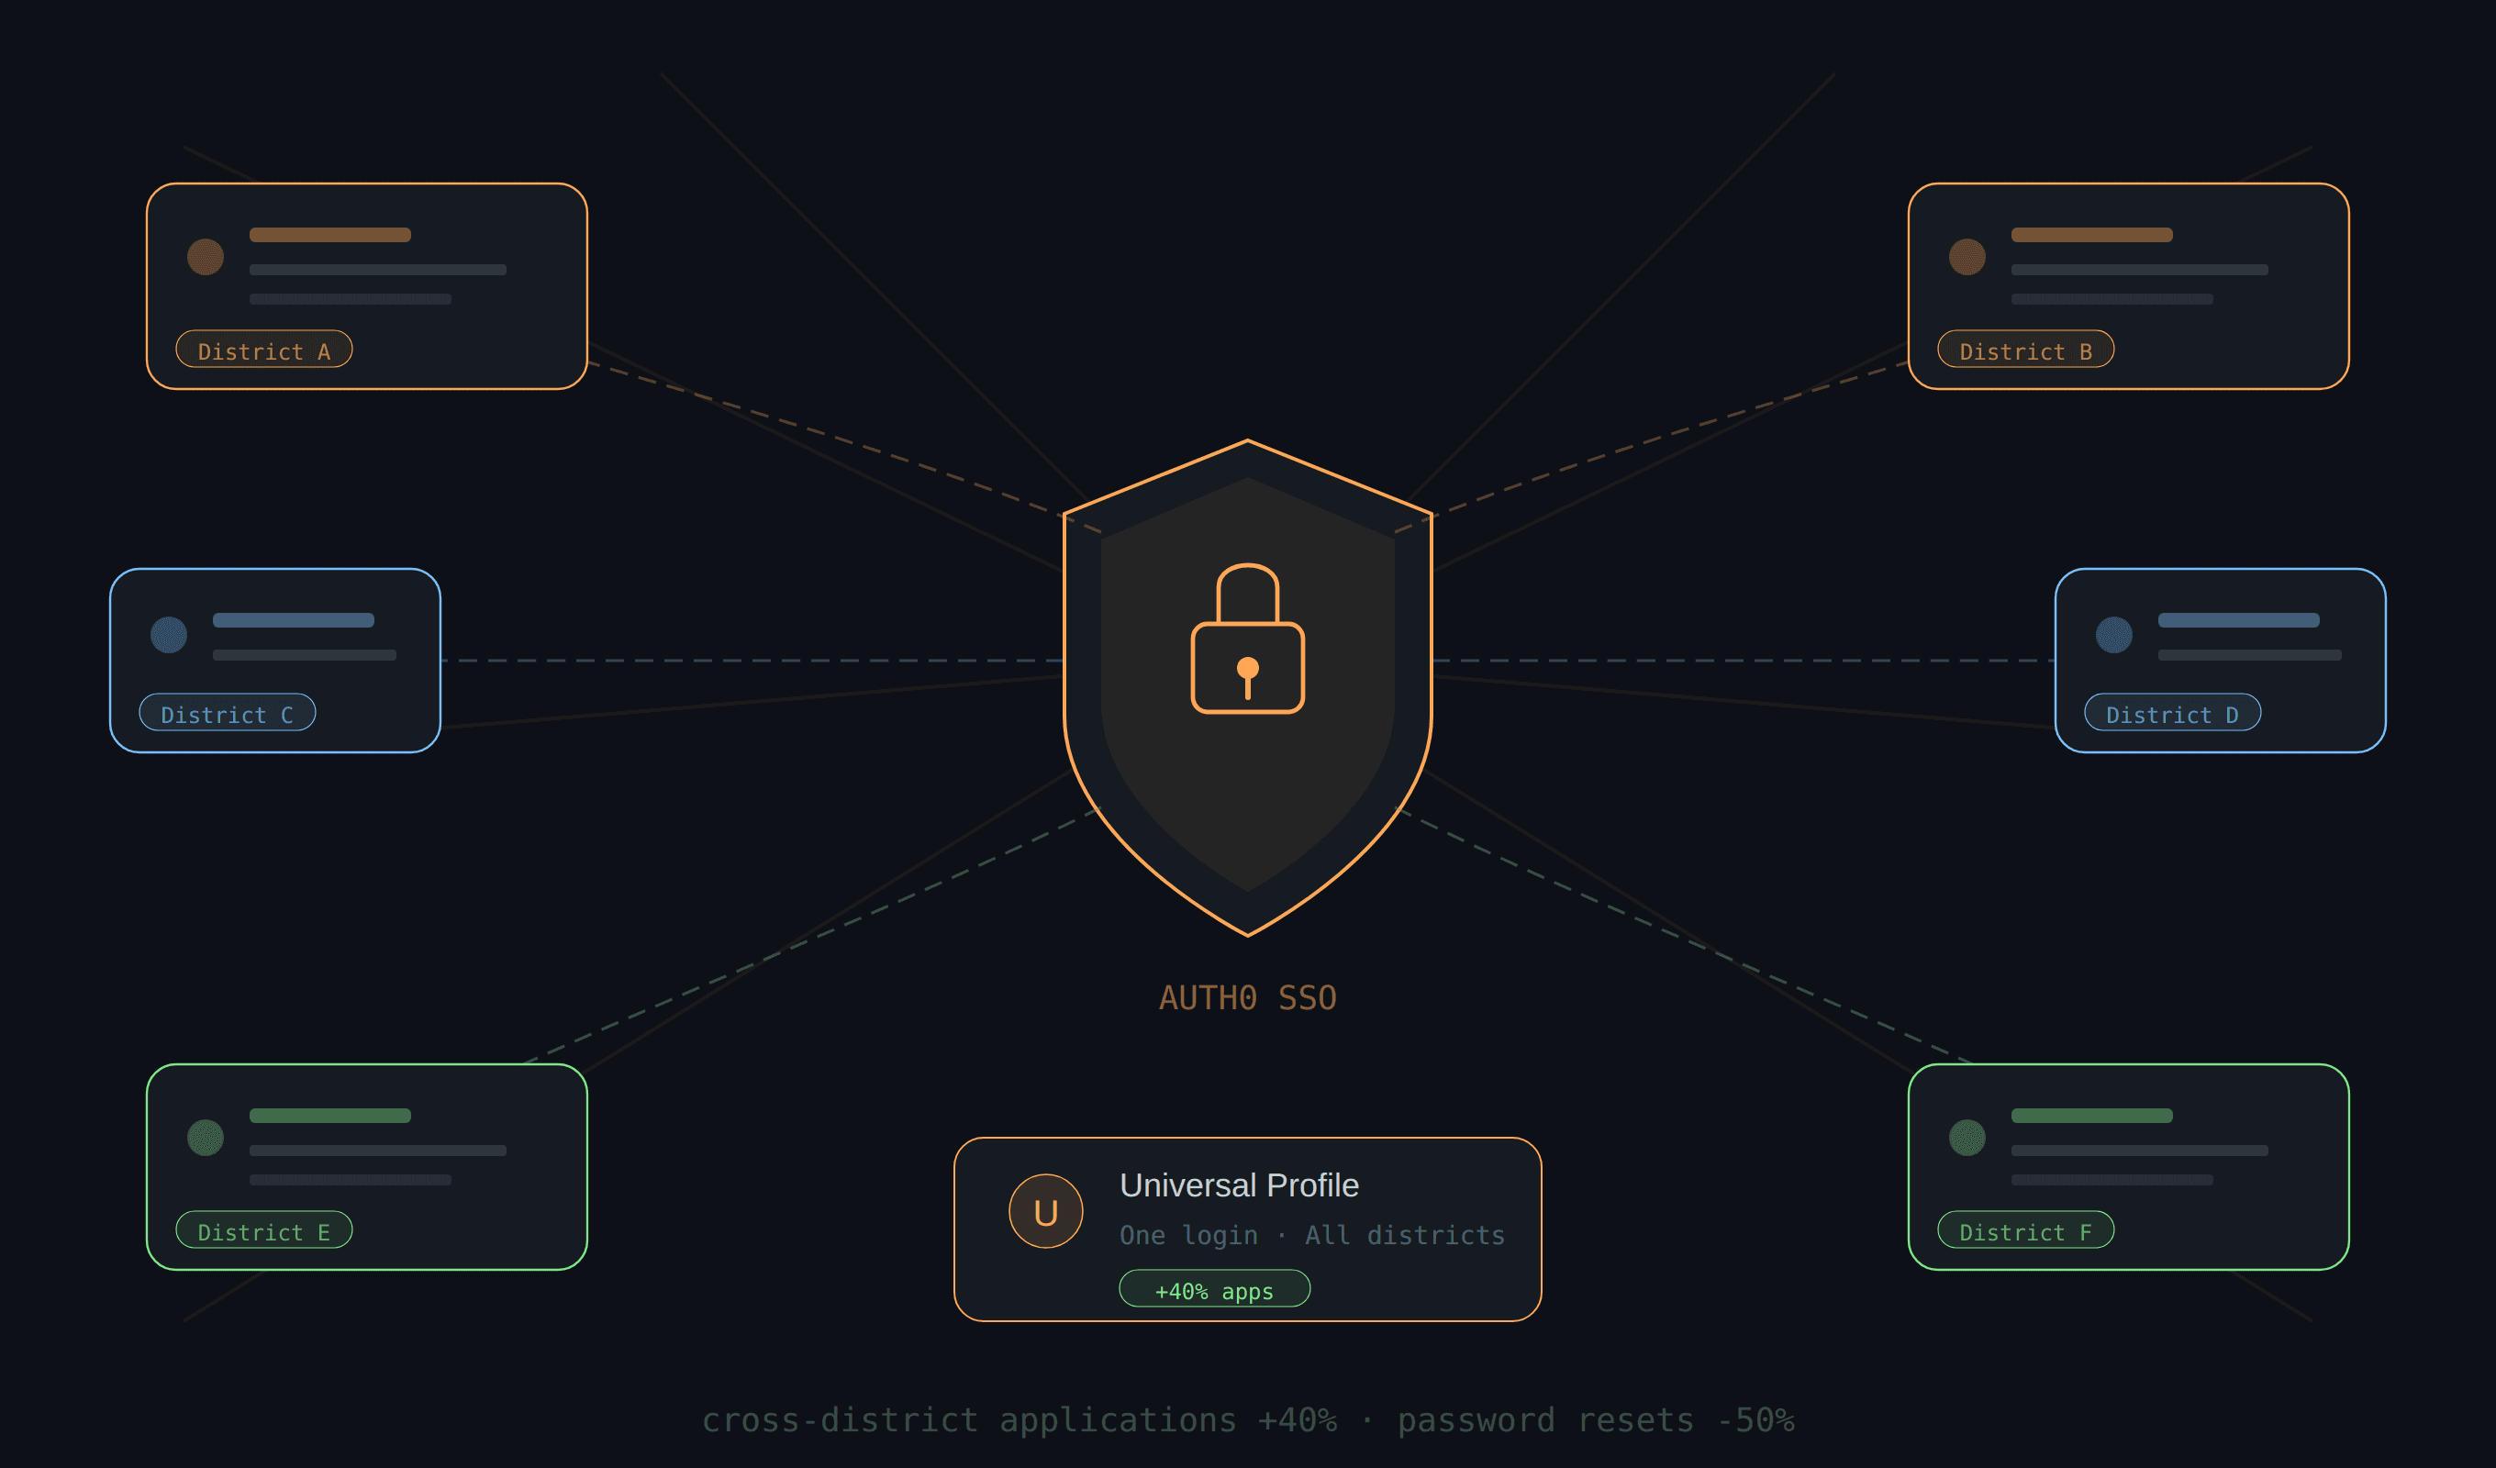Image resolution: width=2496 pixels, height=1468 pixels.
Task: Click the green title bar in District F card
Action: coord(2092,1116)
